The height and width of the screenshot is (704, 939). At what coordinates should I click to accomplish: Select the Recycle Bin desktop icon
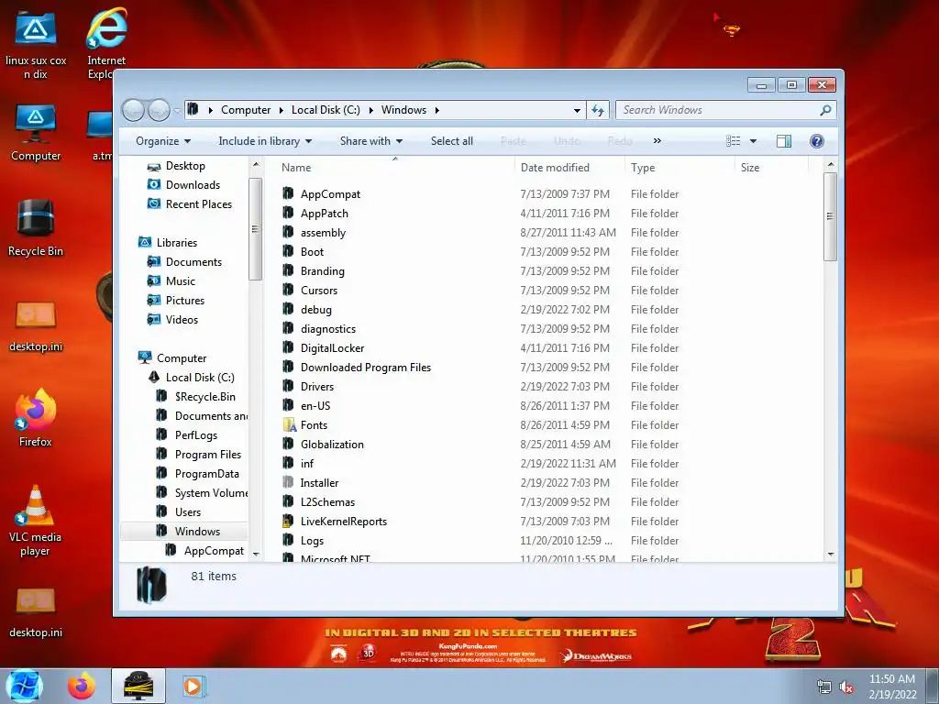36,228
